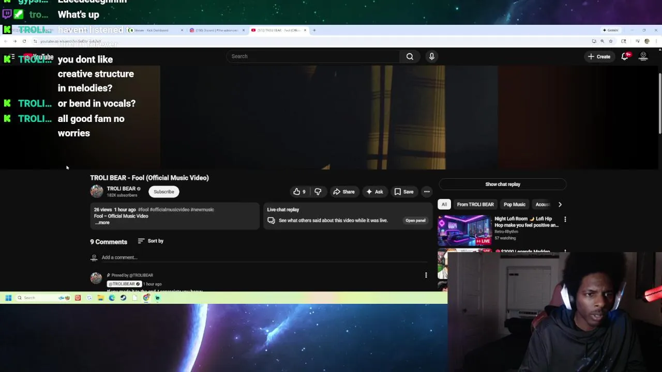Open File Explorer from taskbar
Viewport: 662px width, 372px height.
100,298
